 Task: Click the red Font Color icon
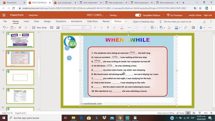pos(122,28)
